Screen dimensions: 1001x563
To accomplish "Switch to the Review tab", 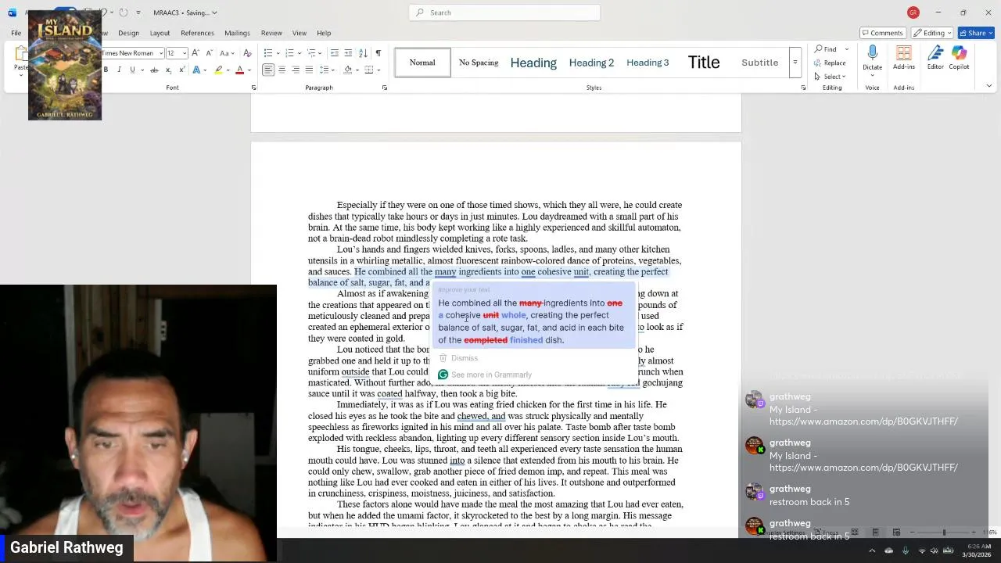I will pos(271,33).
